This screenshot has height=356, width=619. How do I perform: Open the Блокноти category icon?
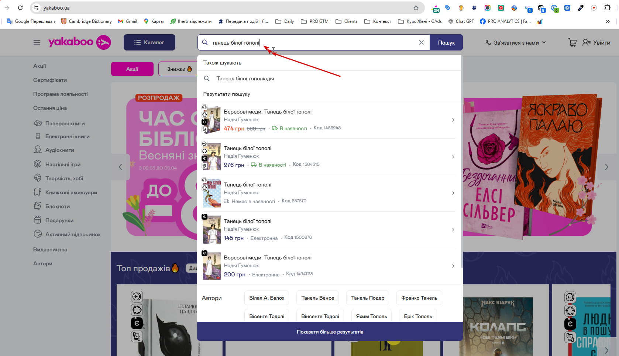pyautogui.click(x=38, y=206)
